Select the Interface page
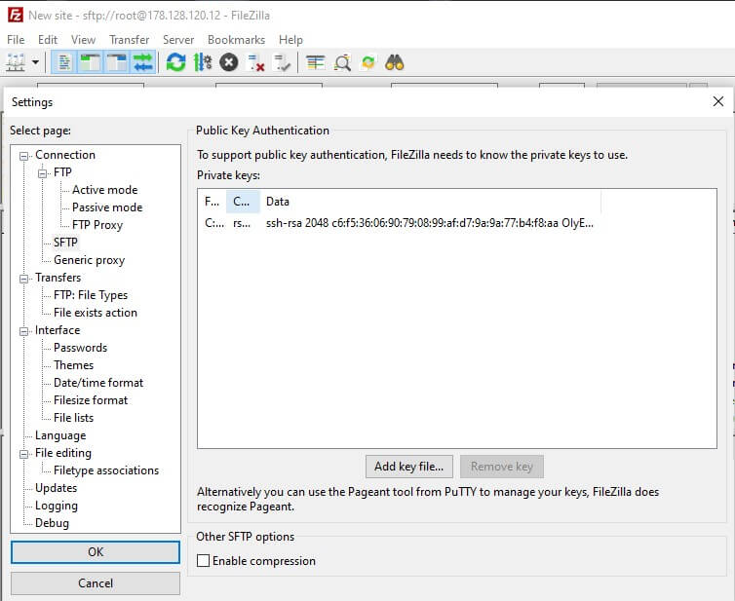 (58, 330)
